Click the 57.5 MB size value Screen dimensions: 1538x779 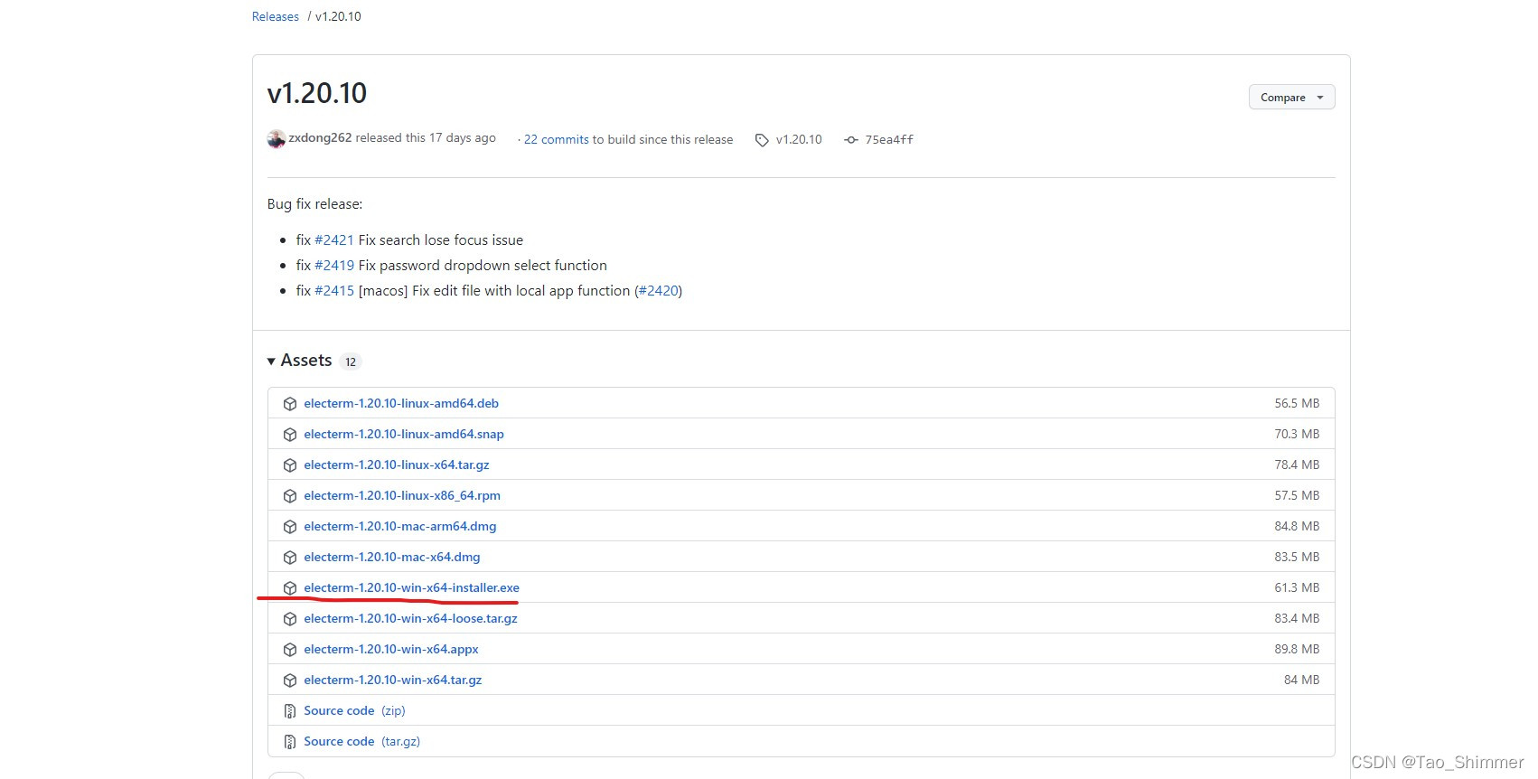pyautogui.click(x=1297, y=495)
